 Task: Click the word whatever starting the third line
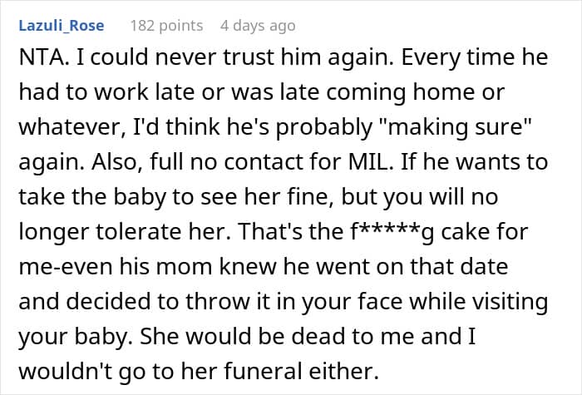point(71,128)
